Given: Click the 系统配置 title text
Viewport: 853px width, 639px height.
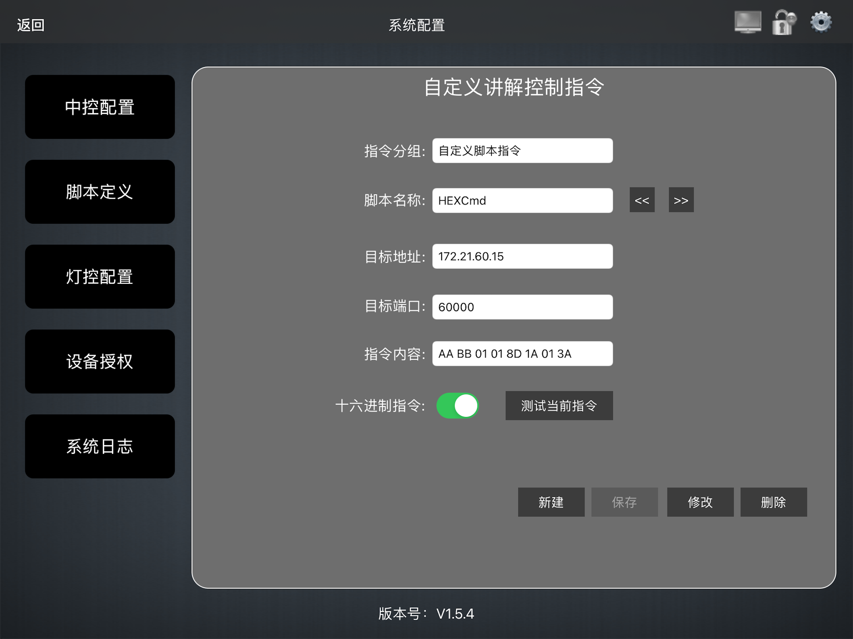Looking at the screenshot, I should coord(417,26).
